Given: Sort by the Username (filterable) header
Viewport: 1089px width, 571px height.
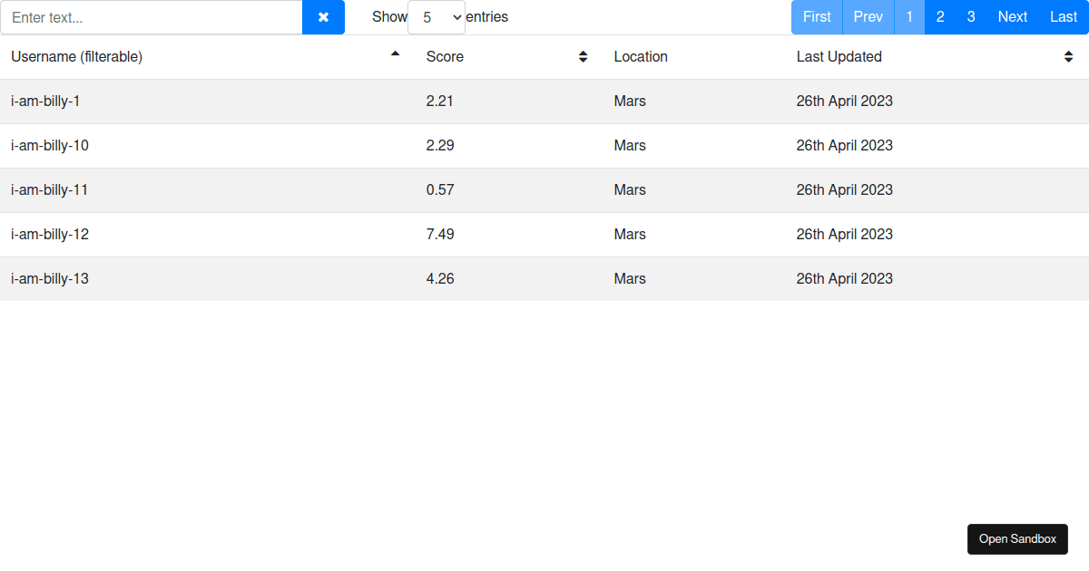Looking at the screenshot, I should coord(77,57).
